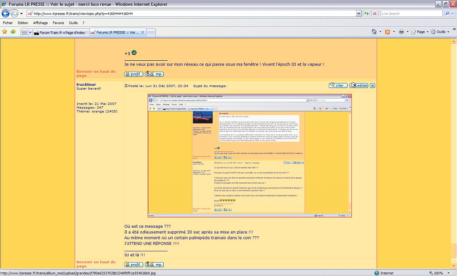The image size is (457, 276).
Task: Click the 'Où est ce message ???' line
Action: [147, 226]
